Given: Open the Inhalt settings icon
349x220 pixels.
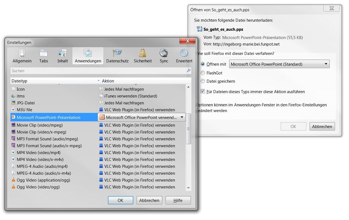Looking at the screenshot, I should [x=63, y=53].
